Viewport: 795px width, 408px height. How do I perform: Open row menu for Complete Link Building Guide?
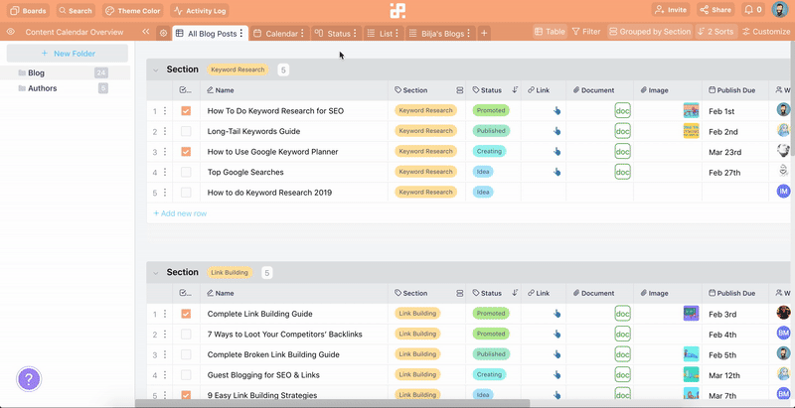[x=165, y=314]
